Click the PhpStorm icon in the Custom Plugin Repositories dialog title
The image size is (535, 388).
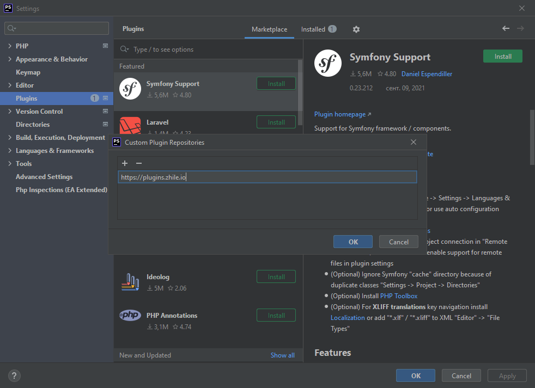[117, 142]
